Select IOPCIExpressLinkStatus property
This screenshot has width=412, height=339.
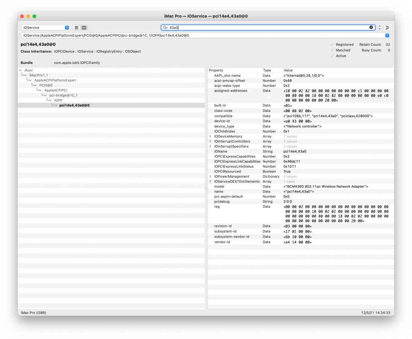coord(301,166)
